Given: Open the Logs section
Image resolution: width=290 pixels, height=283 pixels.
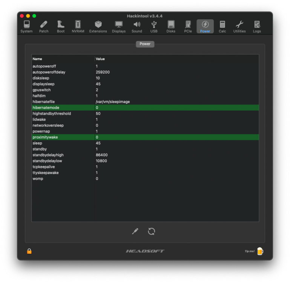Looking at the screenshot, I should coord(257,26).
